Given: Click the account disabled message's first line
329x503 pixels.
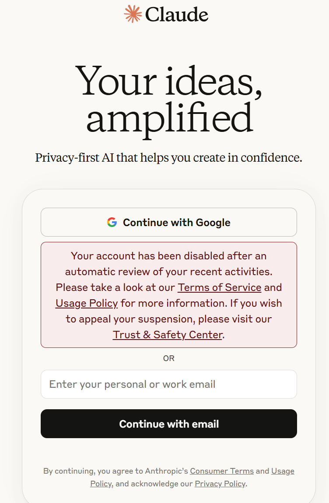Looking at the screenshot, I should pyautogui.click(x=169, y=256).
